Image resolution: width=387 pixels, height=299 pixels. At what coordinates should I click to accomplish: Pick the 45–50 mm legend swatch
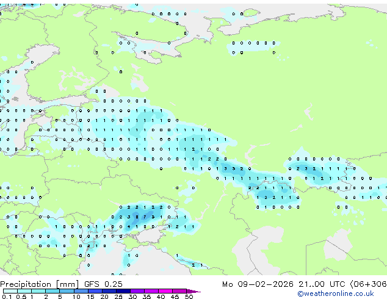pyautogui.click(x=179, y=291)
